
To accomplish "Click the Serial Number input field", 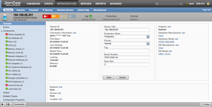I will (127, 58).
